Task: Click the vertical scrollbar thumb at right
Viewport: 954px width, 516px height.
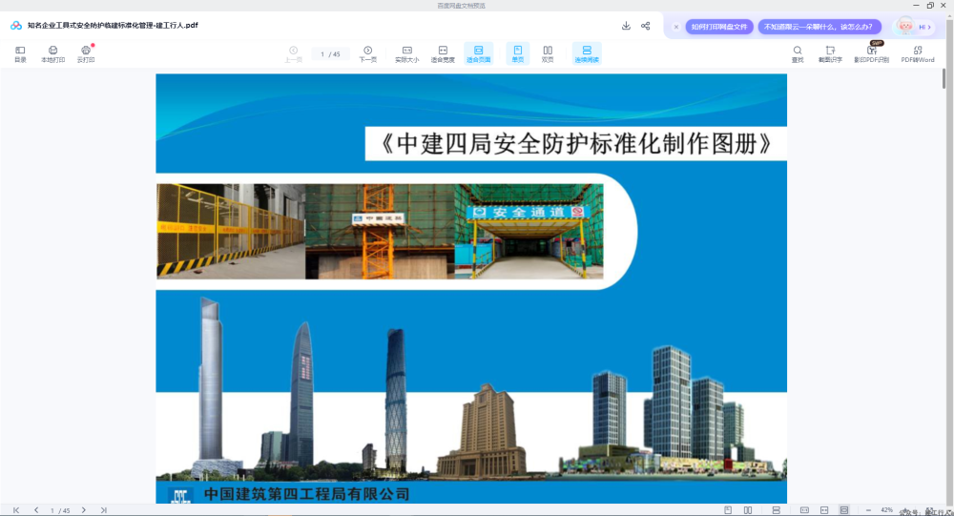Action: click(944, 78)
